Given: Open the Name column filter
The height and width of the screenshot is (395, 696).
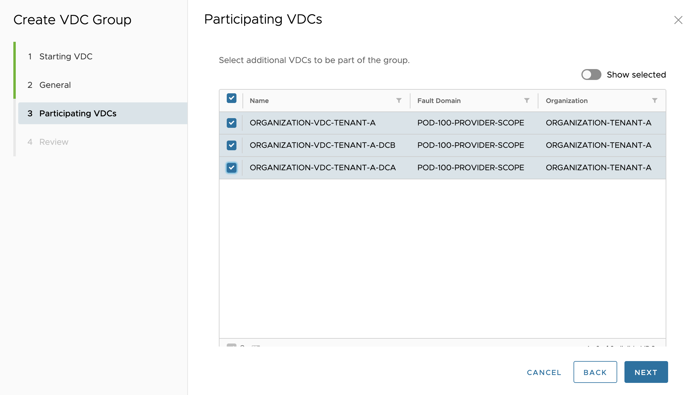Looking at the screenshot, I should [399, 101].
